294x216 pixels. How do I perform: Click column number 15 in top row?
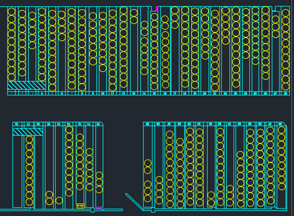tap(154, 93)
